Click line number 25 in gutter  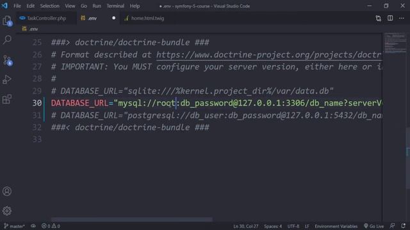37,42
